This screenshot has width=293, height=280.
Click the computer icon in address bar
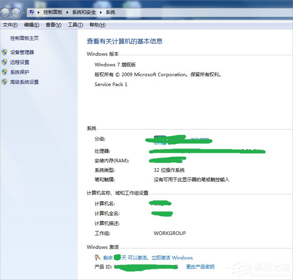click(32, 13)
